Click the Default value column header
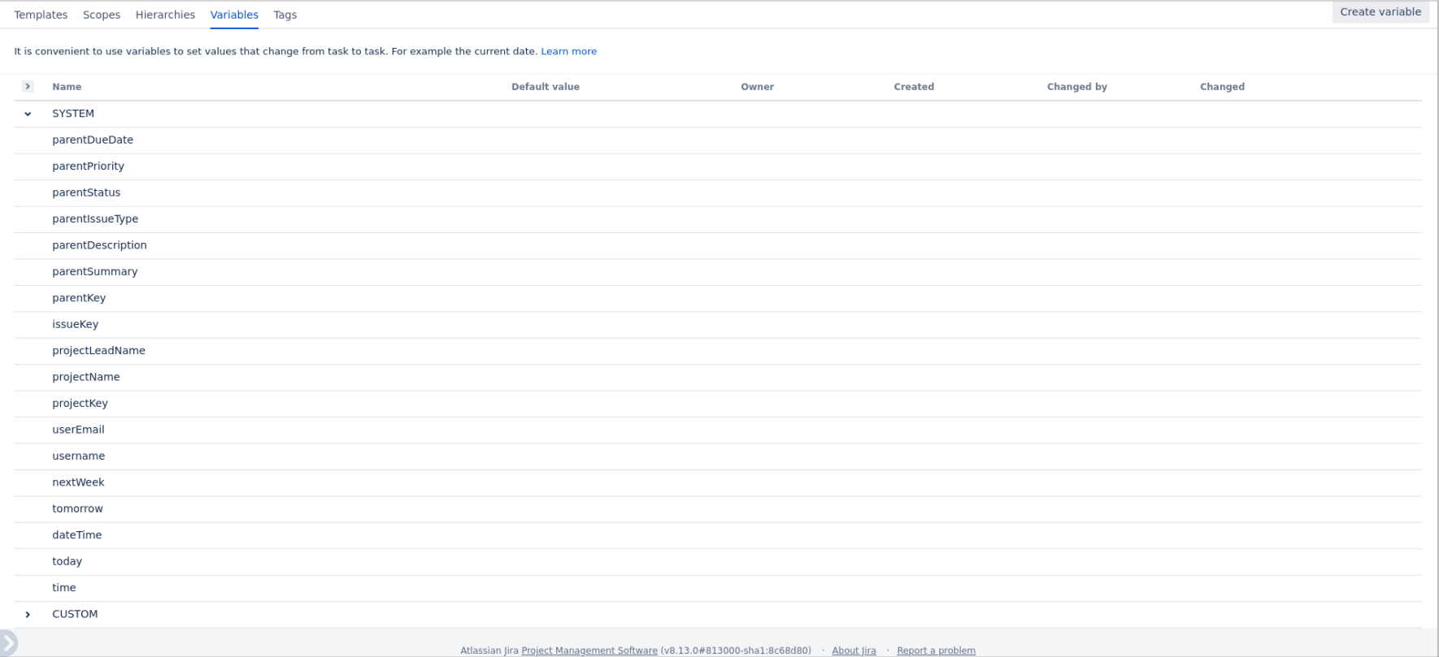1439x657 pixels. click(545, 87)
